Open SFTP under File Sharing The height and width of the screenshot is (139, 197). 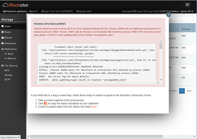coord(7,80)
